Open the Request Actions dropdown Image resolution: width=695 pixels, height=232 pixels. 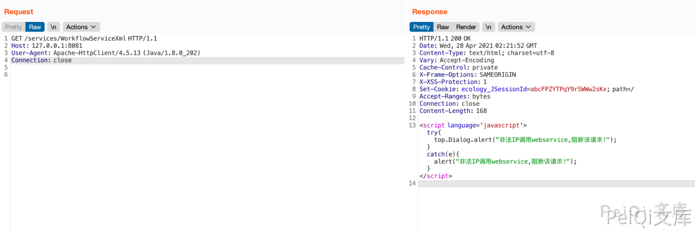[x=81, y=27]
